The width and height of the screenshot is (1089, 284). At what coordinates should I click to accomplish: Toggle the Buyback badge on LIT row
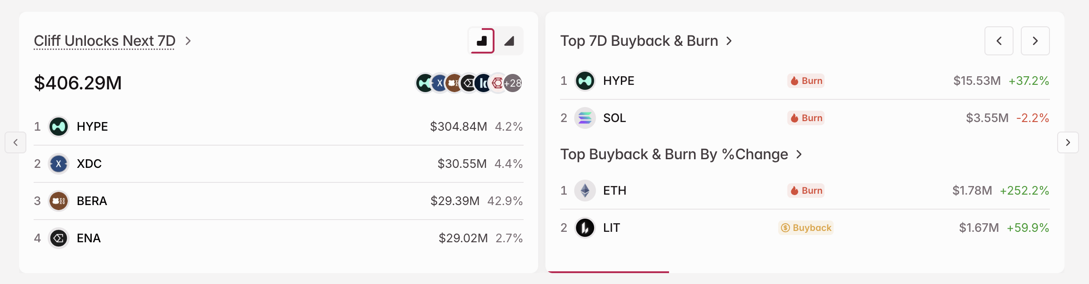(x=805, y=228)
